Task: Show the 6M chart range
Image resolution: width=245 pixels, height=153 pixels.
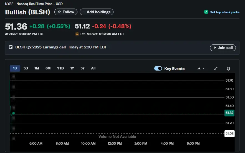Action: coord(48,68)
